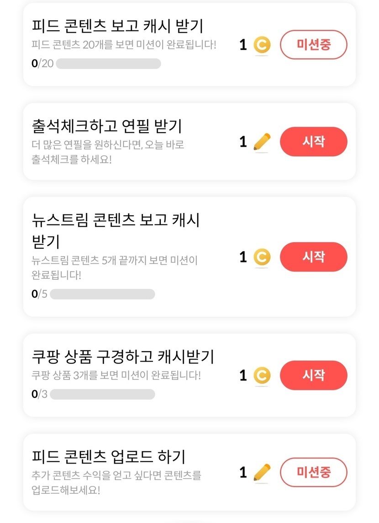This screenshot has width=379, height=523.
Task: Click the 0/5 Newstream progress bar
Action: pos(102,294)
